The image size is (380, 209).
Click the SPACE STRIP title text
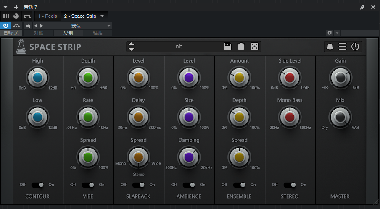point(55,47)
